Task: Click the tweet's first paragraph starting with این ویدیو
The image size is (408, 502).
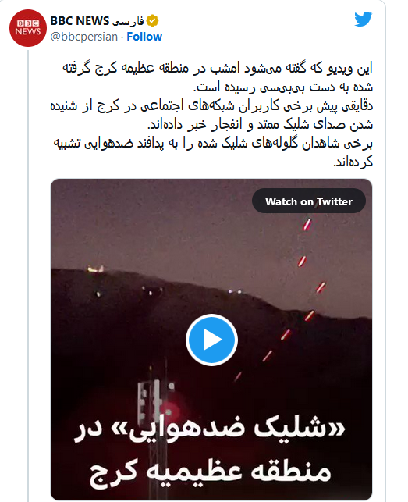Action: coord(218,77)
